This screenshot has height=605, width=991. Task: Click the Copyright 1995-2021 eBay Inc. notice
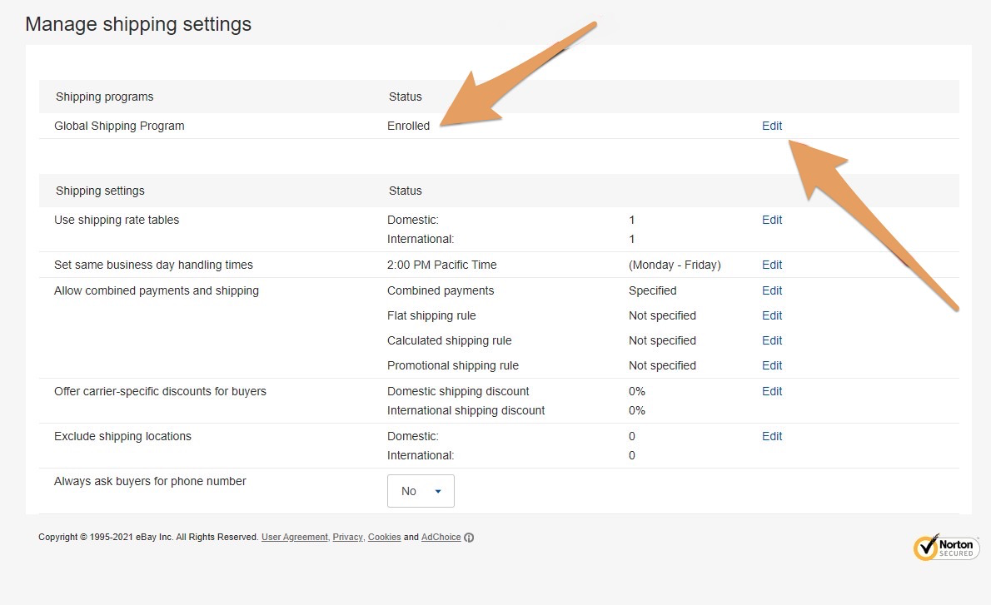click(148, 537)
